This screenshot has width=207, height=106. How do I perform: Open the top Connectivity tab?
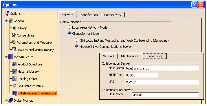pyautogui.click(x=113, y=15)
